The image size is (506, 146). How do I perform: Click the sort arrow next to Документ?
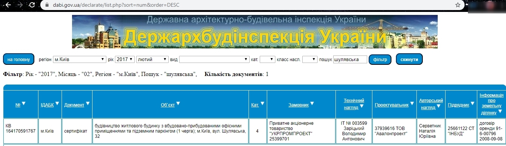(88, 104)
